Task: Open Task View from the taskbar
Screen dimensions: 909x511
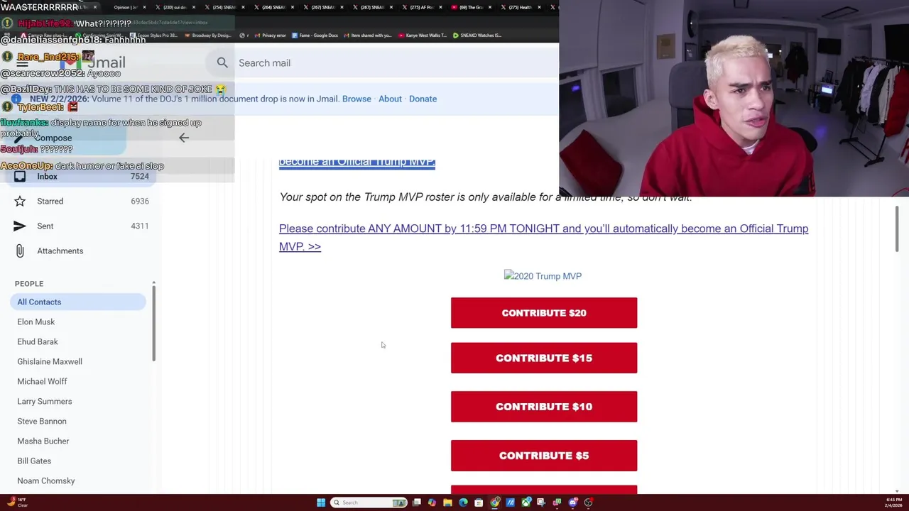Action: (417, 502)
